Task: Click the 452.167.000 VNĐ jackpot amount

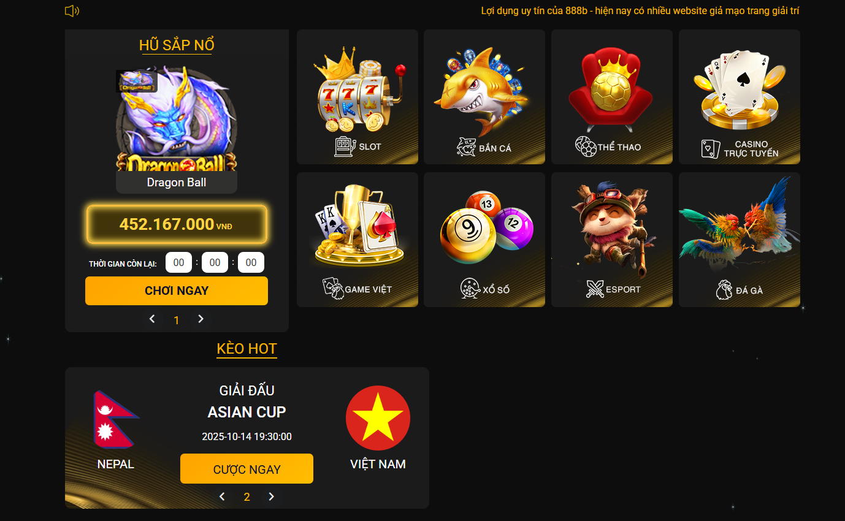Action: [177, 224]
